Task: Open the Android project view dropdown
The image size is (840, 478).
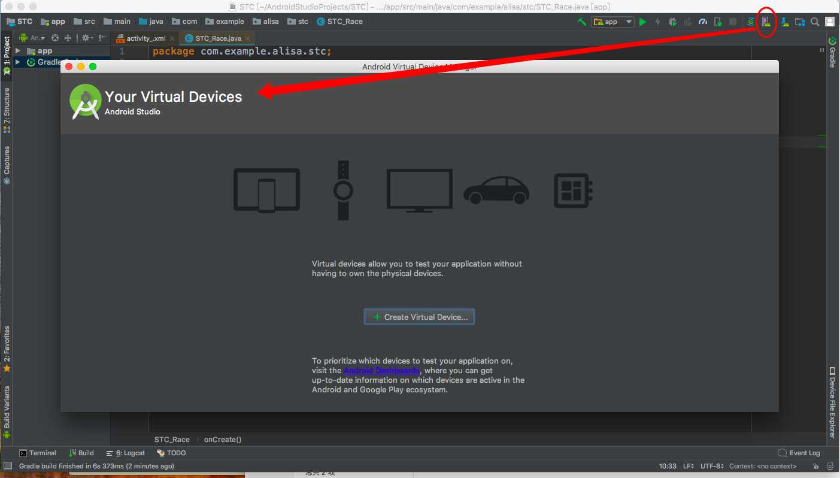Action: [x=32, y=38]
